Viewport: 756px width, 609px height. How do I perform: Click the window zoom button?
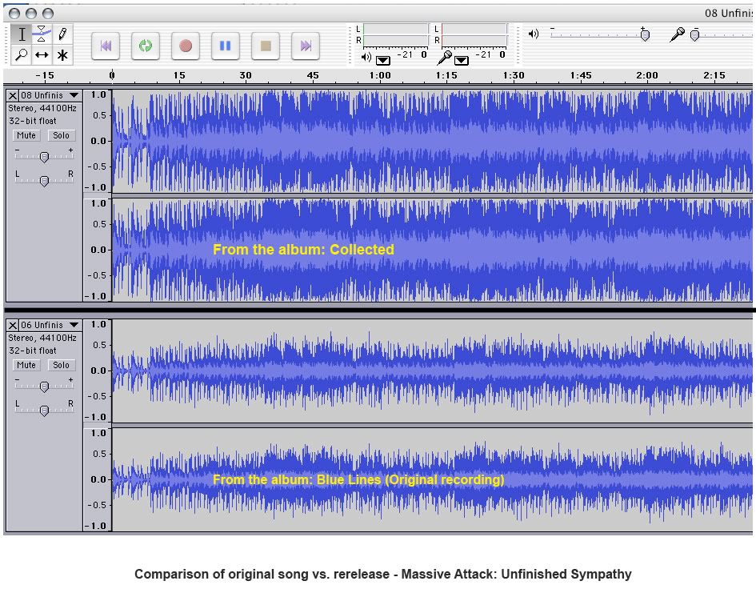pos(48,14)
